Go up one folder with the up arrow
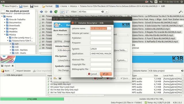The width and height of the screenshot is (184, 104). (51, 12)
